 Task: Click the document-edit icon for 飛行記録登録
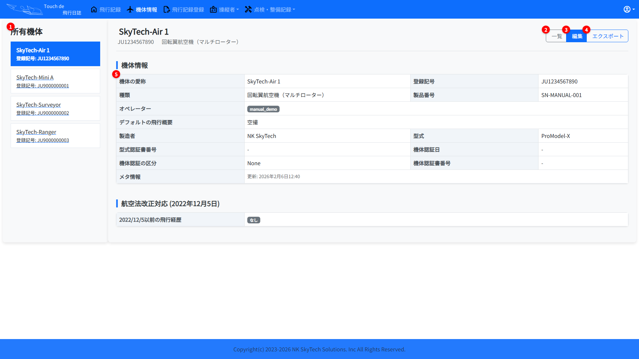coord(166,9)
